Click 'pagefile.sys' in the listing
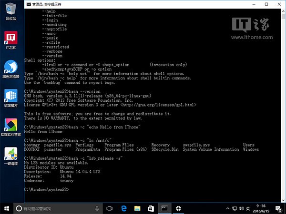 [x=58, y=145]
